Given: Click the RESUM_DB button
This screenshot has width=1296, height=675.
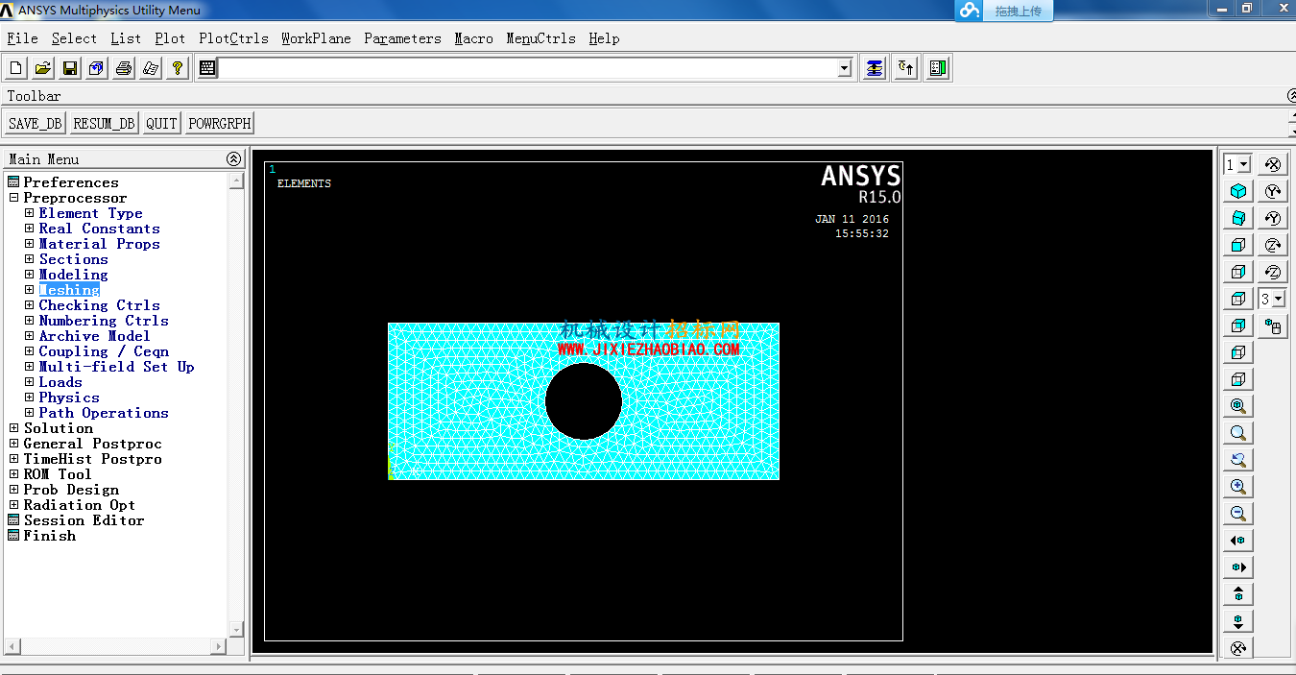Looking at the screenshot, I should pyautogui.click(x=104, y=123).
